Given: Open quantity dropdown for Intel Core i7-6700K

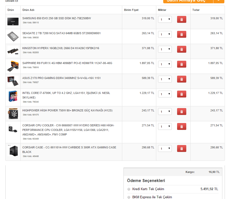Looking at the screenshot, I should [165, 94].
